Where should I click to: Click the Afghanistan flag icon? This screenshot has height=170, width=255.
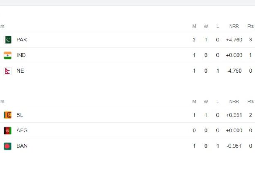[7, 131]
